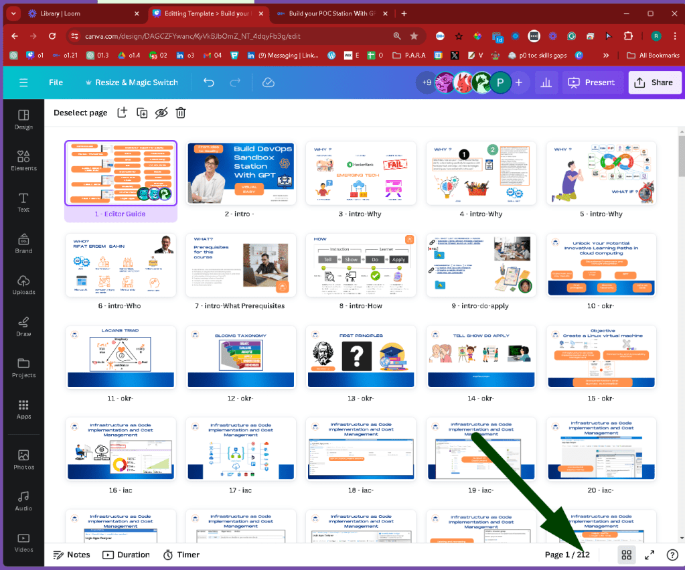Open the (9) Messaging | LinkedIn bookmark
This screenshot has height=570, width=685.
[283, 55]
